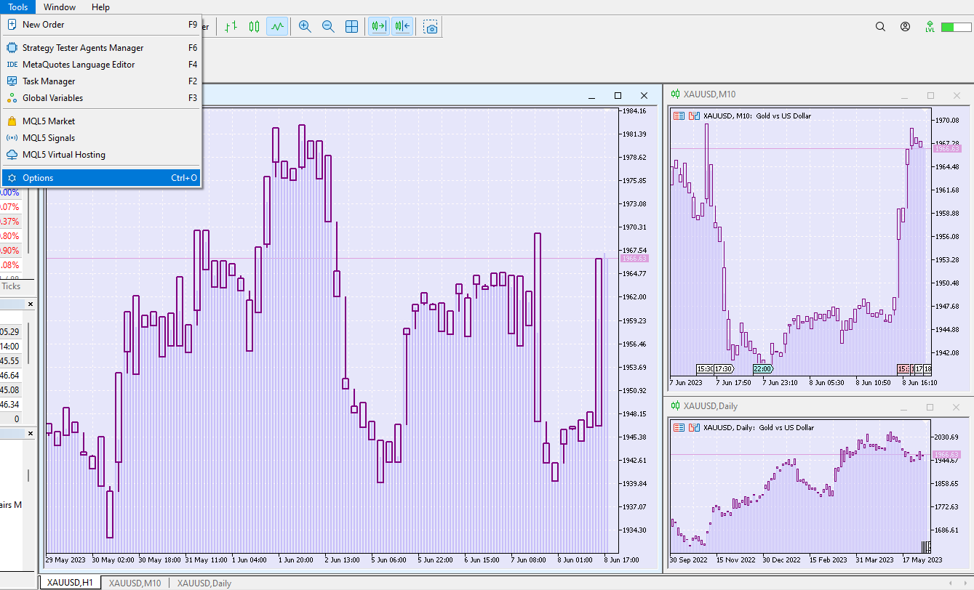
Task: Tile the chart windows
Action: 352,26
